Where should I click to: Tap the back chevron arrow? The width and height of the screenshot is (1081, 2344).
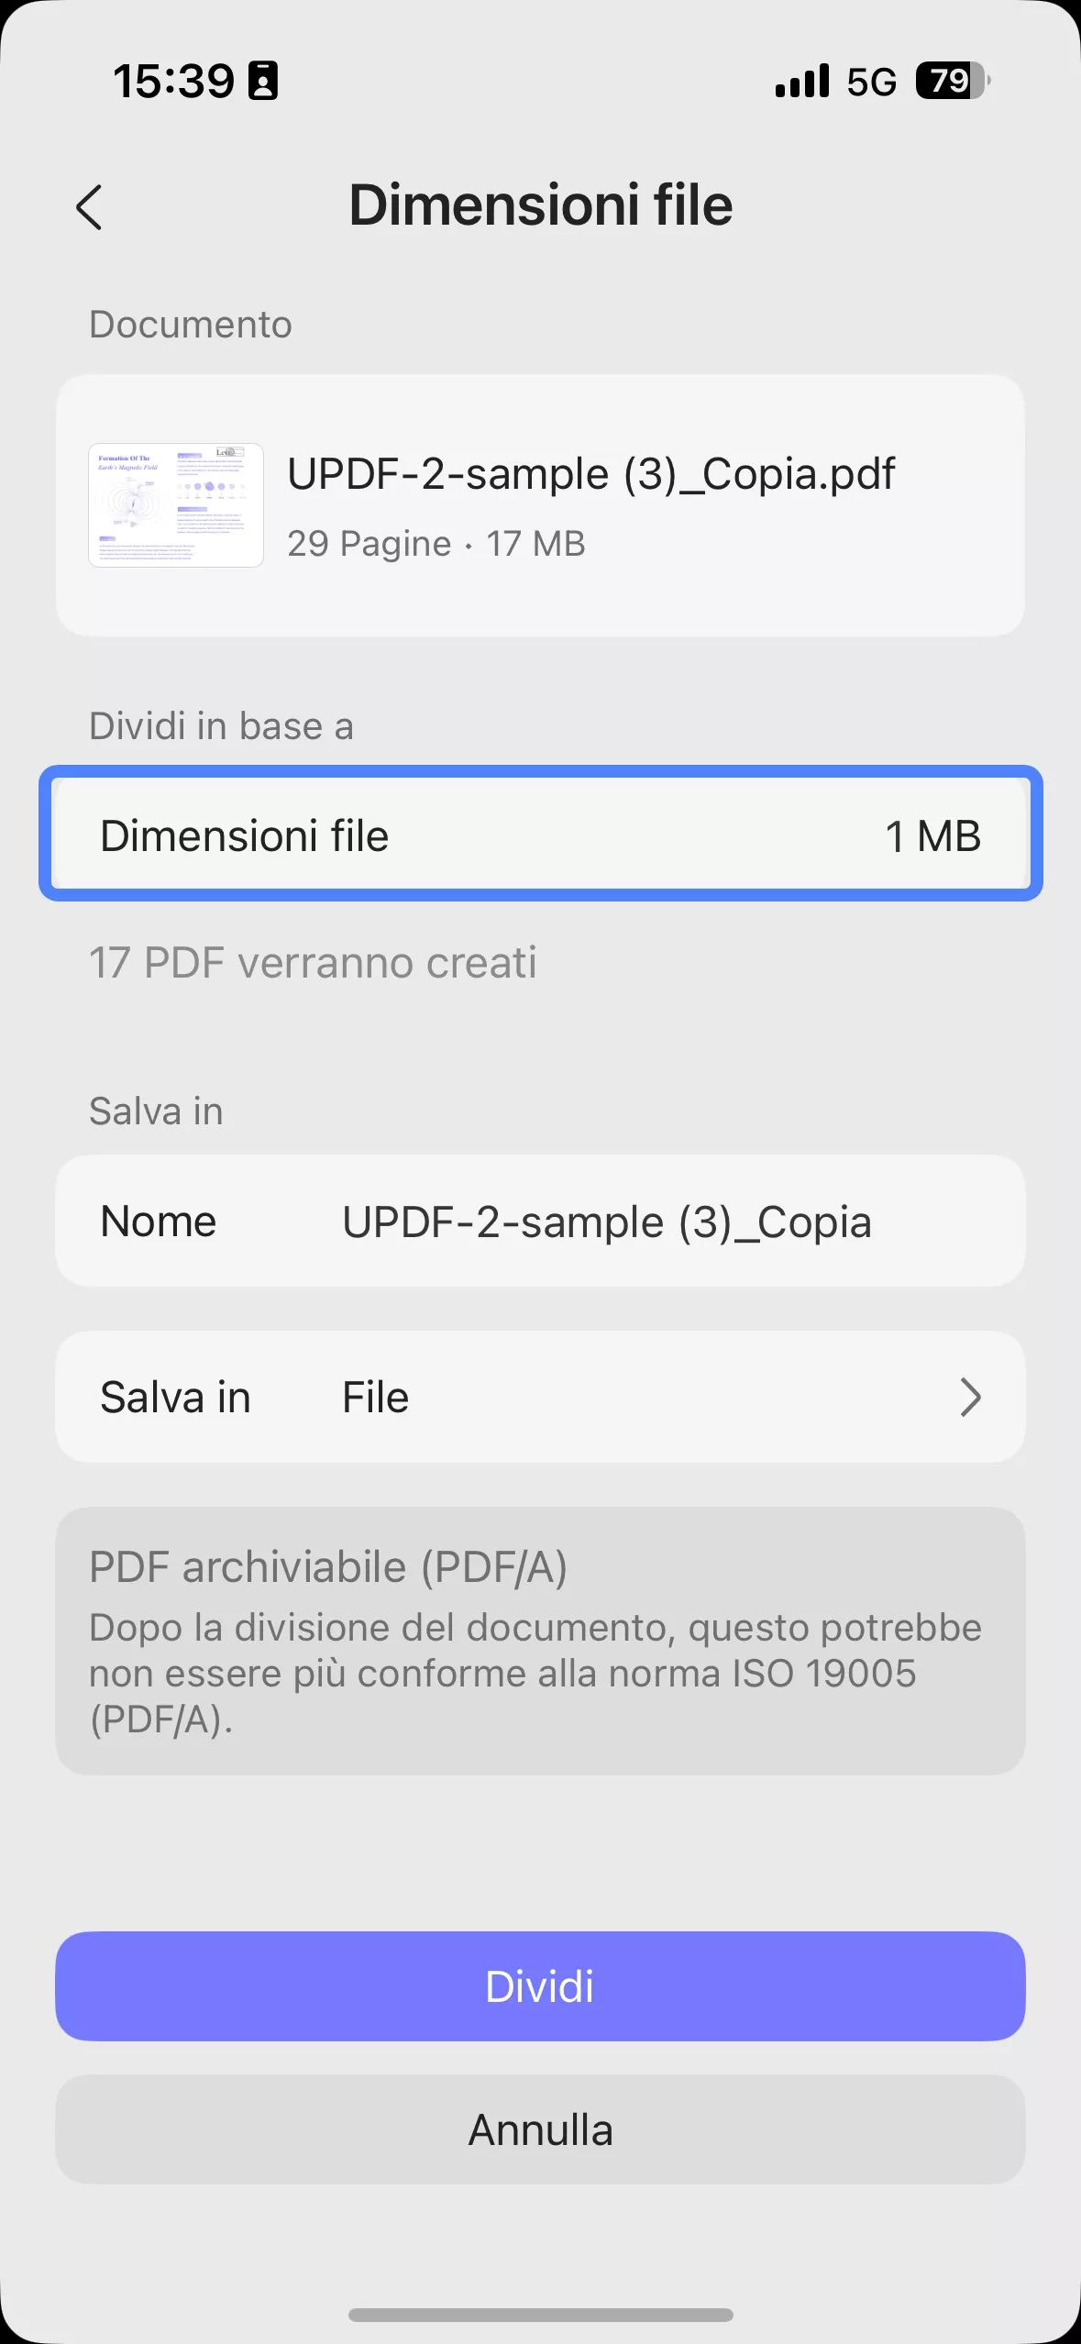pos(91,208)
